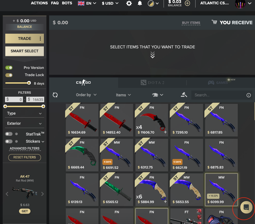Click the maximum price slider handle
This screenshot has width=255, height=224.
43,106
